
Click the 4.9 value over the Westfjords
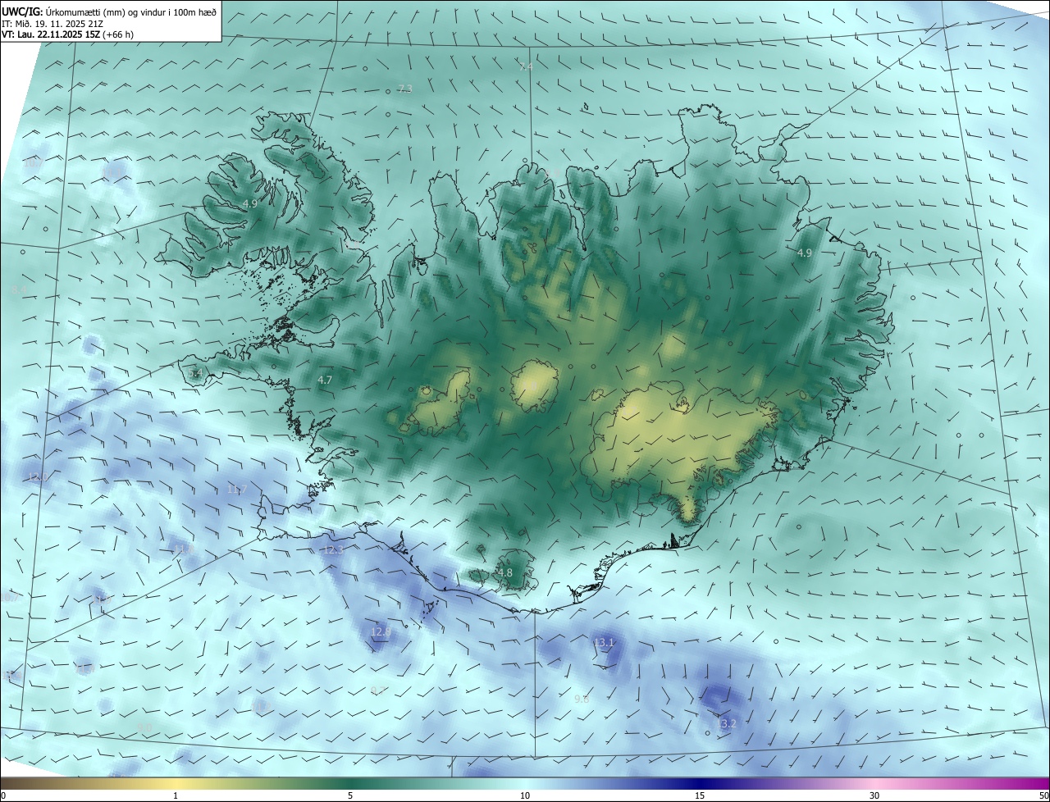coord(250,203)
